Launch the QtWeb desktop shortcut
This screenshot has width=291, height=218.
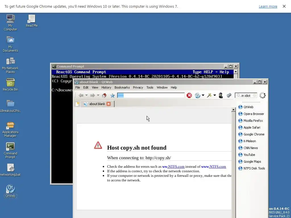pyautogui.click(x=11, y=191)
